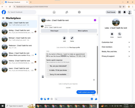This screenshot has height=108, width=135.
Task: Click the More options button
Action: point(83,31)
